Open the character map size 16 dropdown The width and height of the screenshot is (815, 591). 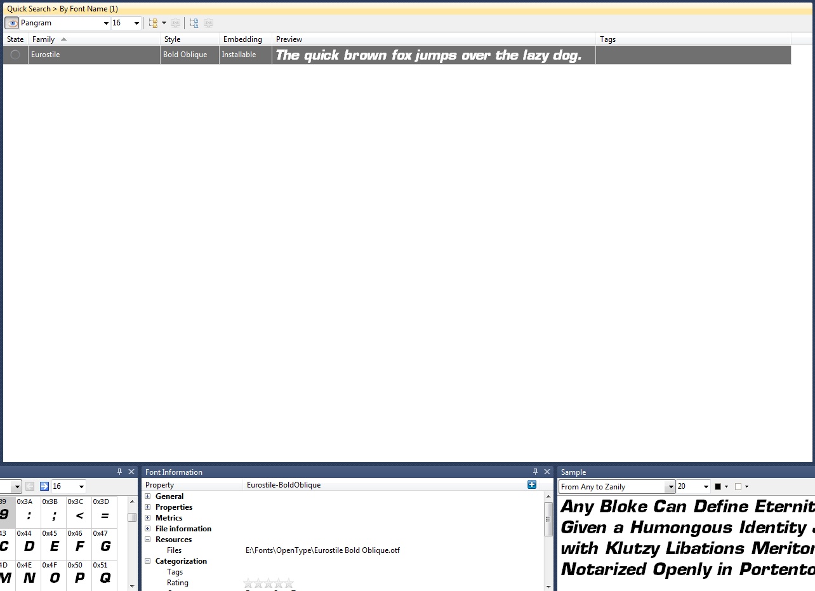click(81, 487)
